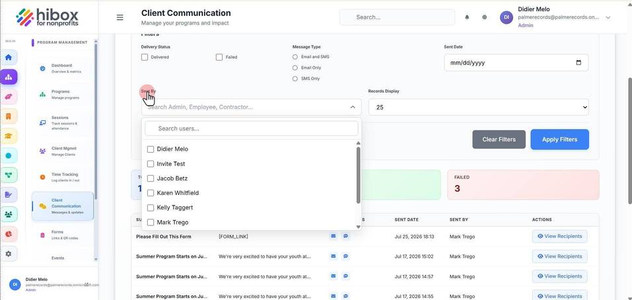
Task: Toggle the hamburger menu icon
Action: [120, 17]
